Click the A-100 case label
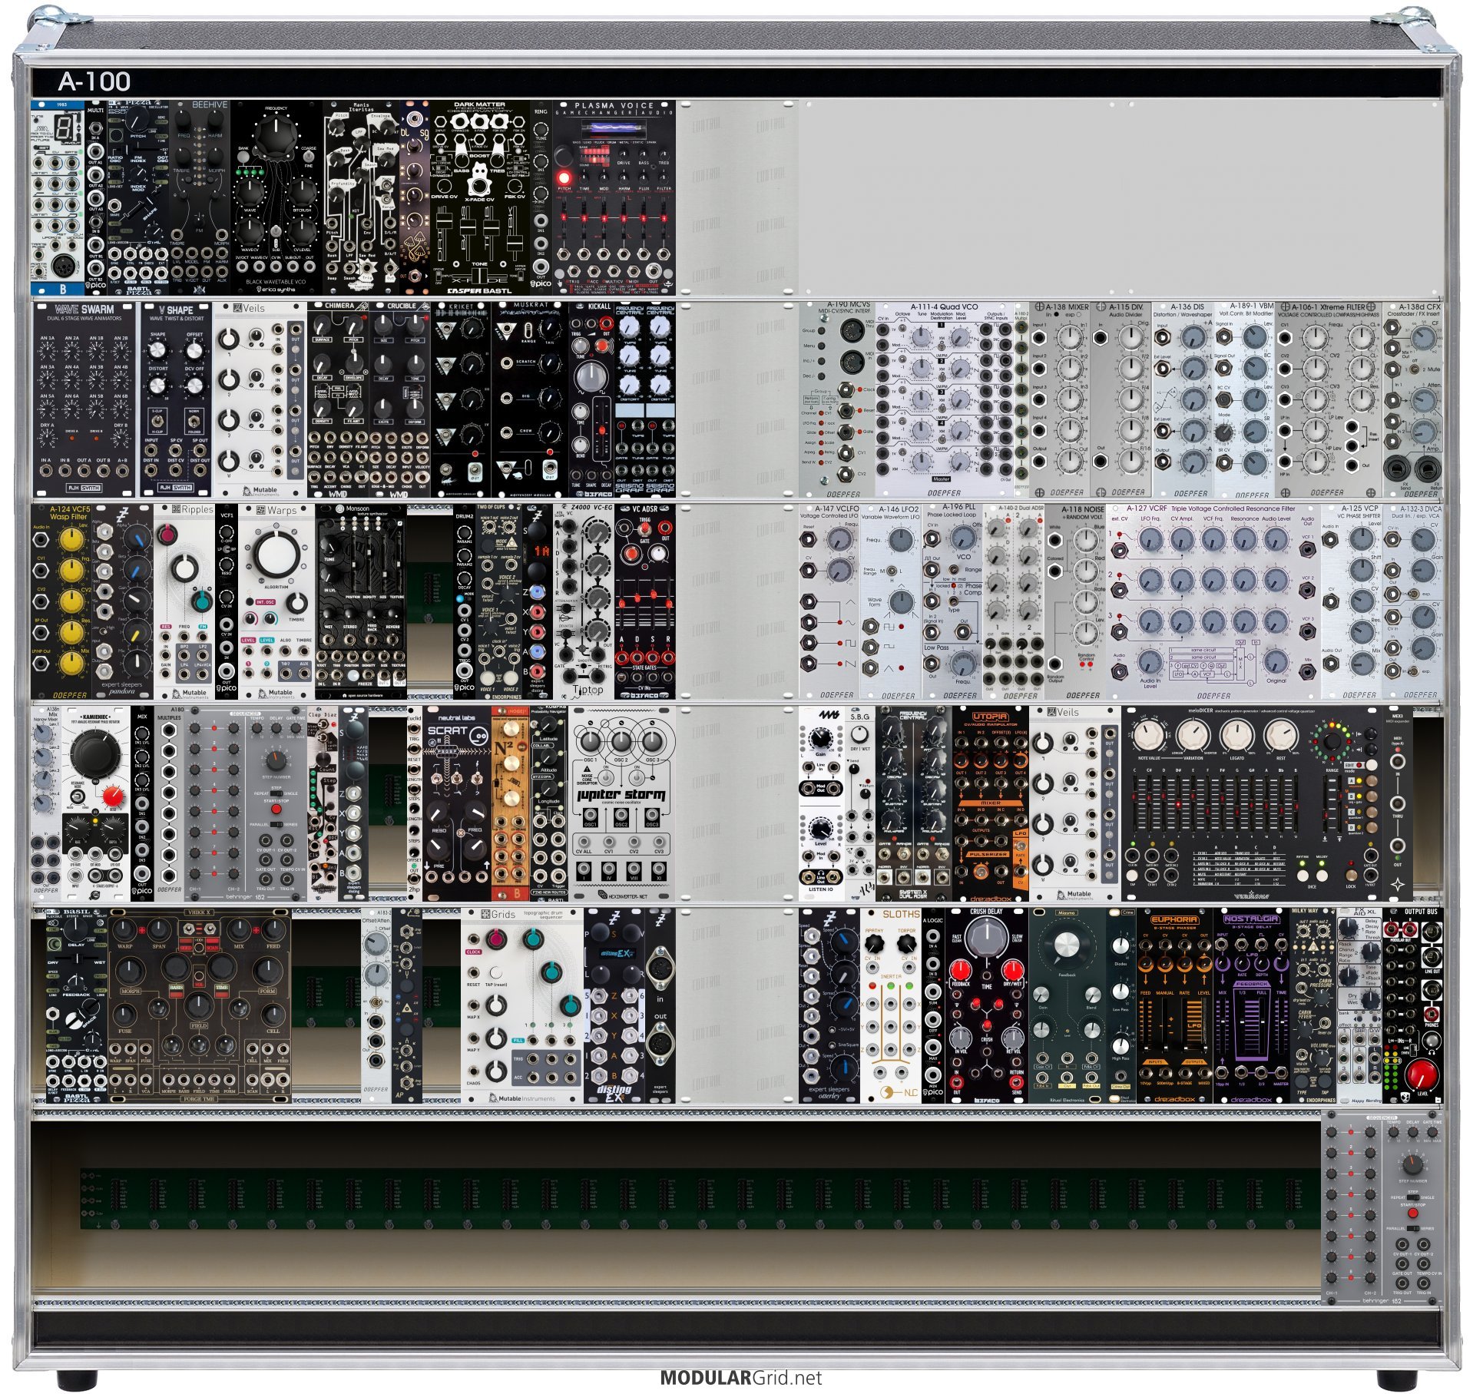 94,81
